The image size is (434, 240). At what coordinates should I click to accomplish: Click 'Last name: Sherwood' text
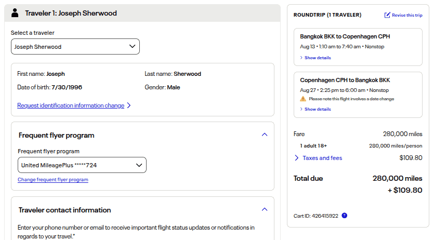coord(173,74)
